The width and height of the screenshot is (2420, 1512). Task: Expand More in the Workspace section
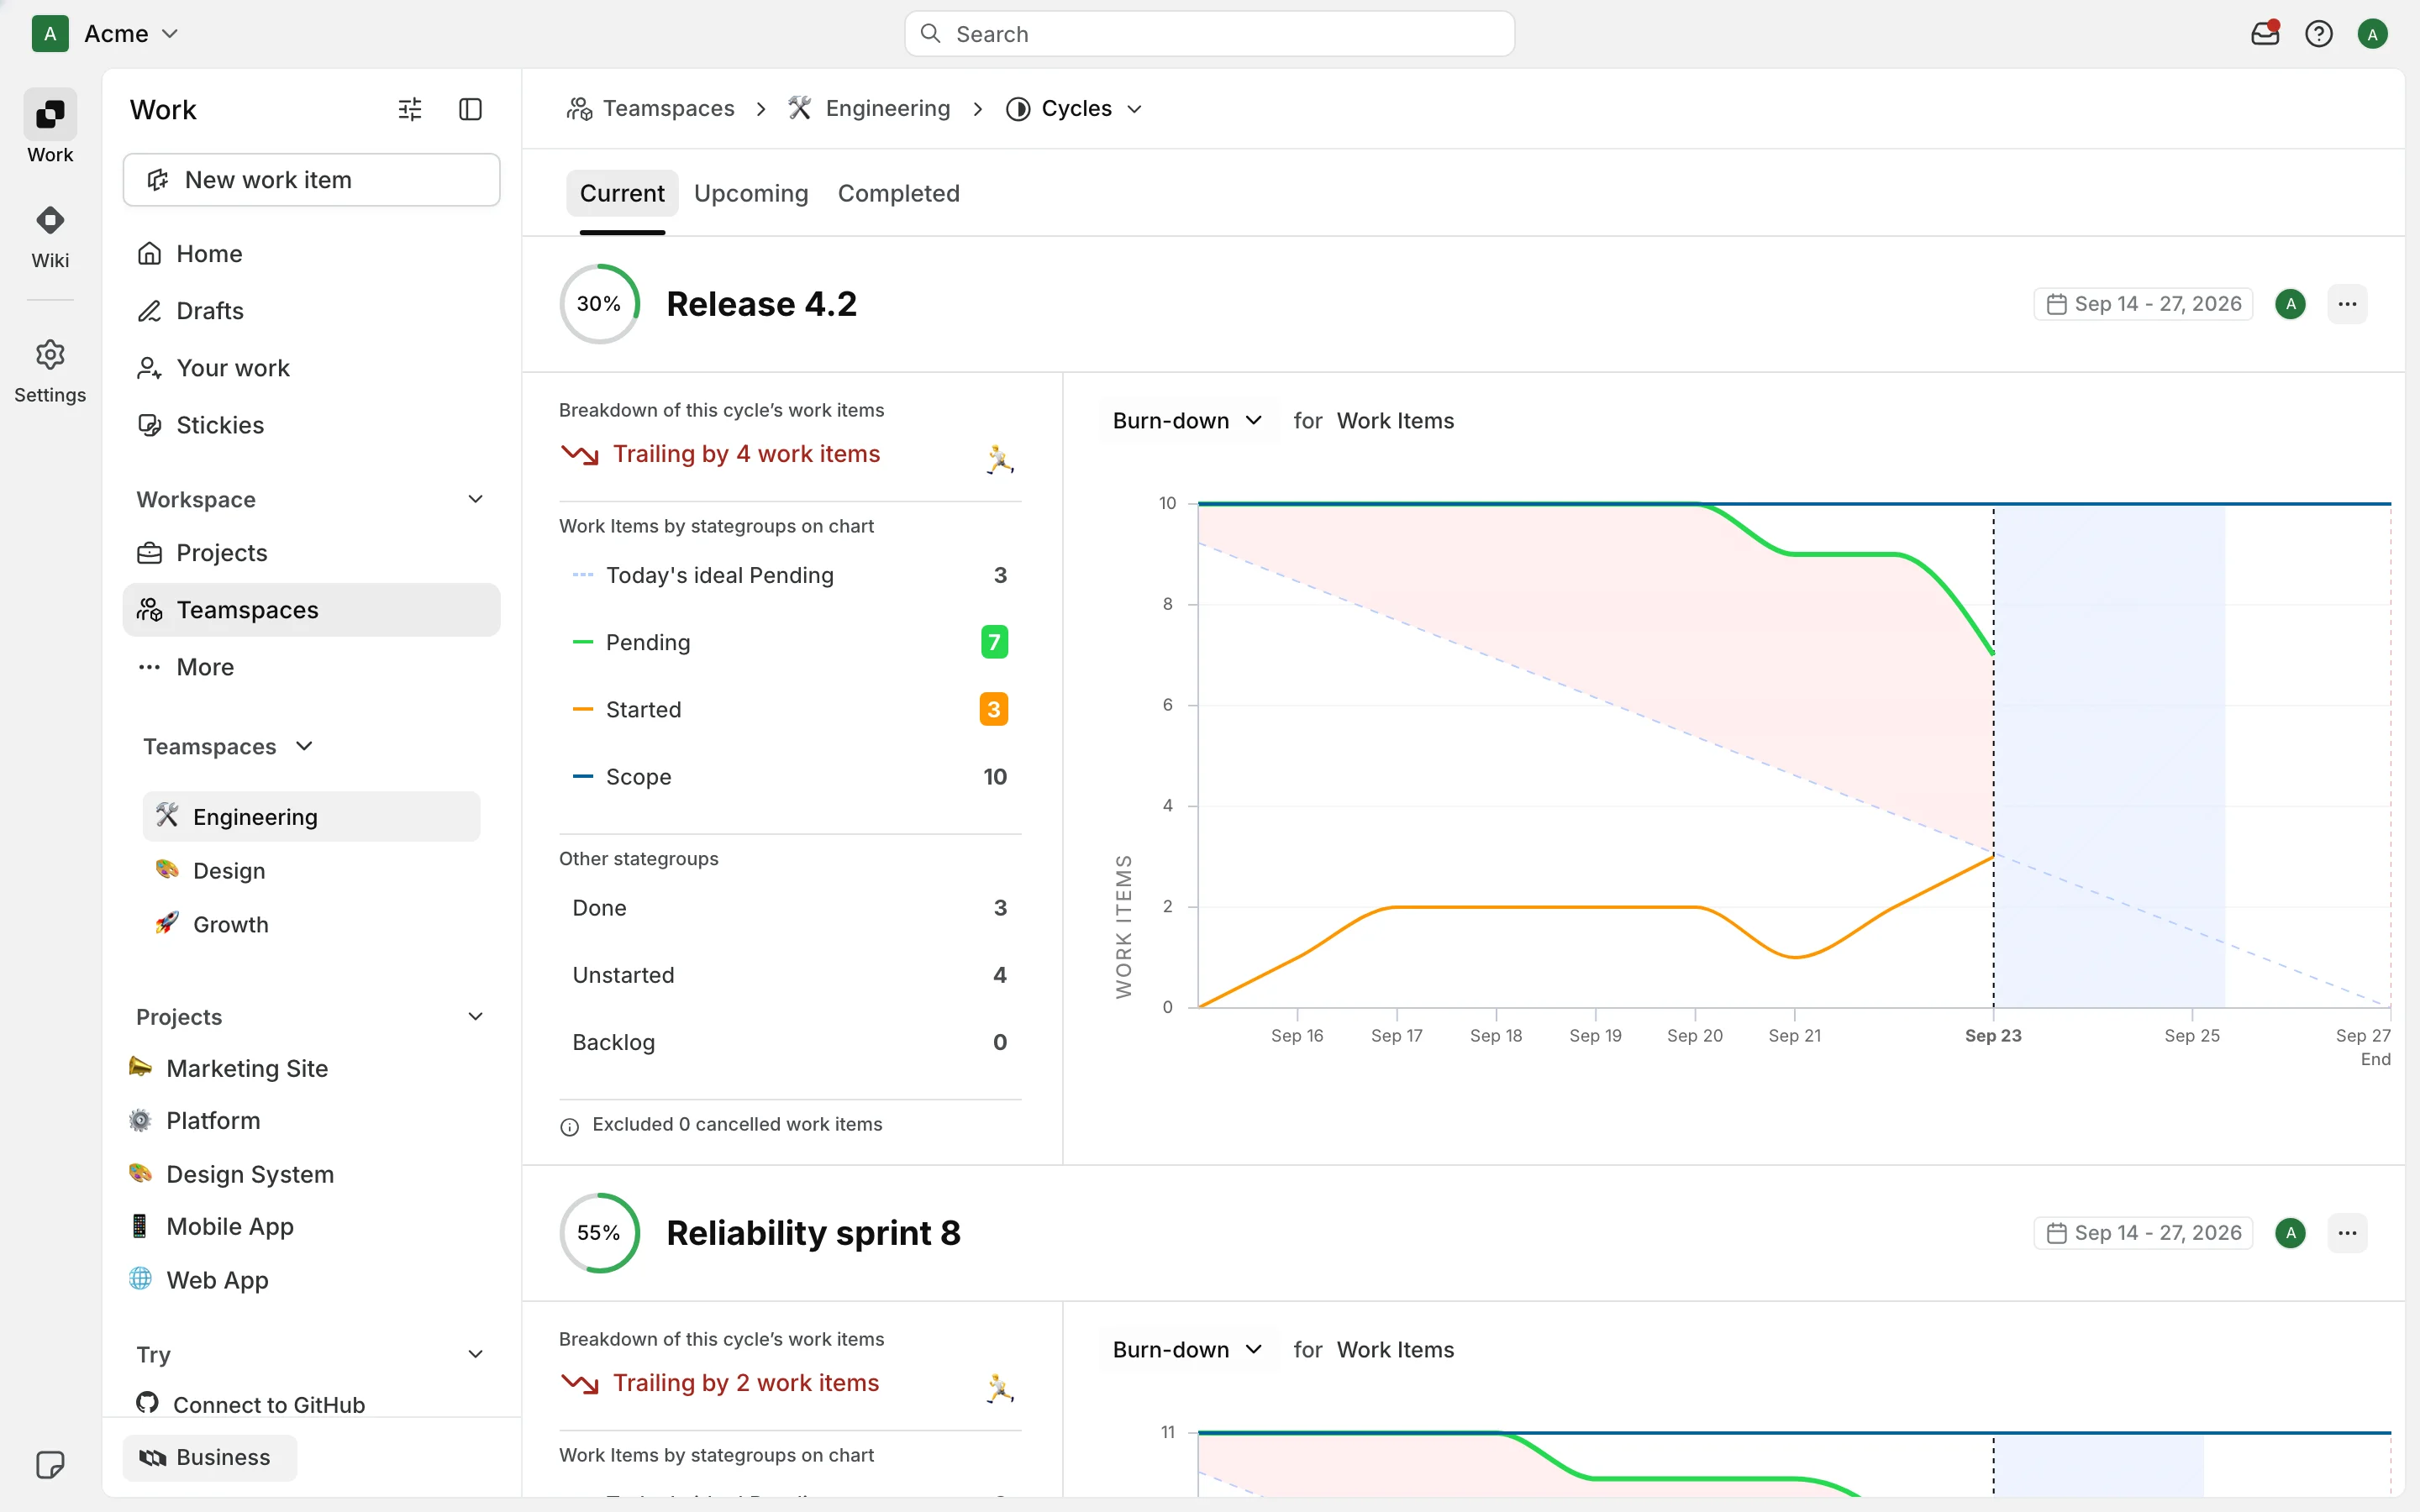(x=311, y=667)
